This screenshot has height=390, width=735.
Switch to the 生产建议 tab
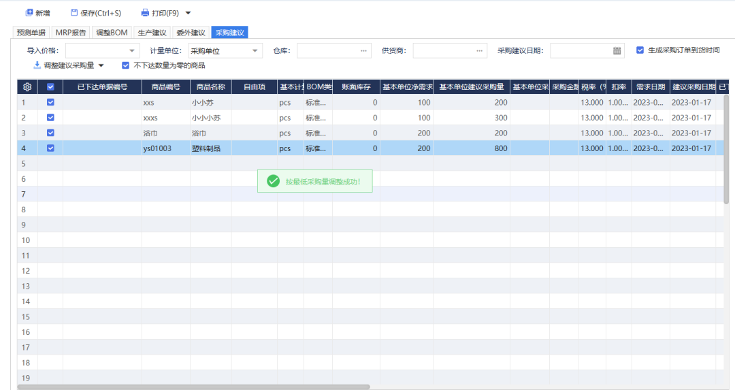pos(152,32)
